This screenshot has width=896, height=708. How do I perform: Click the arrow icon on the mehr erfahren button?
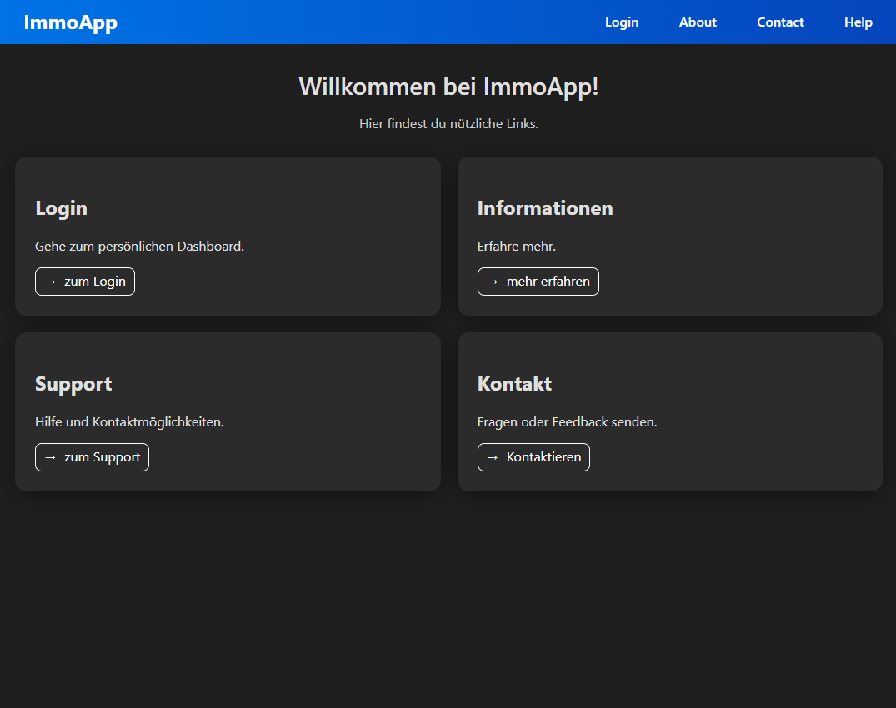(493, 282)
